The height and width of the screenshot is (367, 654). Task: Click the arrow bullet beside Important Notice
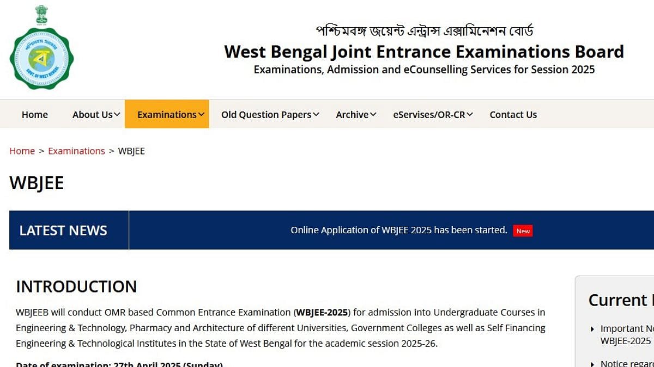coord(592,329)
